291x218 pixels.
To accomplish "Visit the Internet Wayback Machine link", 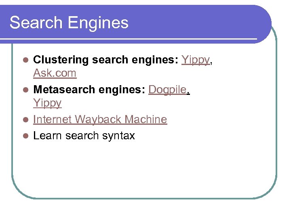I will click(x=100, y=119).
